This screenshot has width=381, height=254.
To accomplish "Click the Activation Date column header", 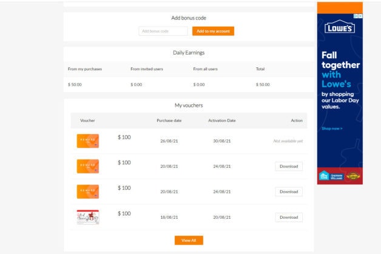I will 221,121.
